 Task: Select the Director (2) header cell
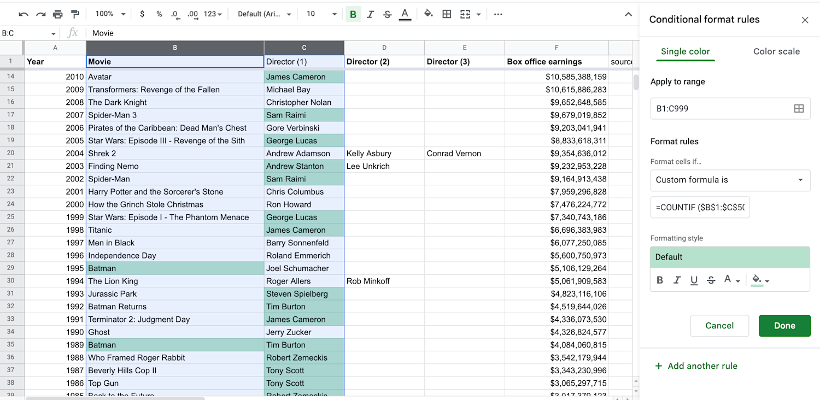click(x=384, y=62)
